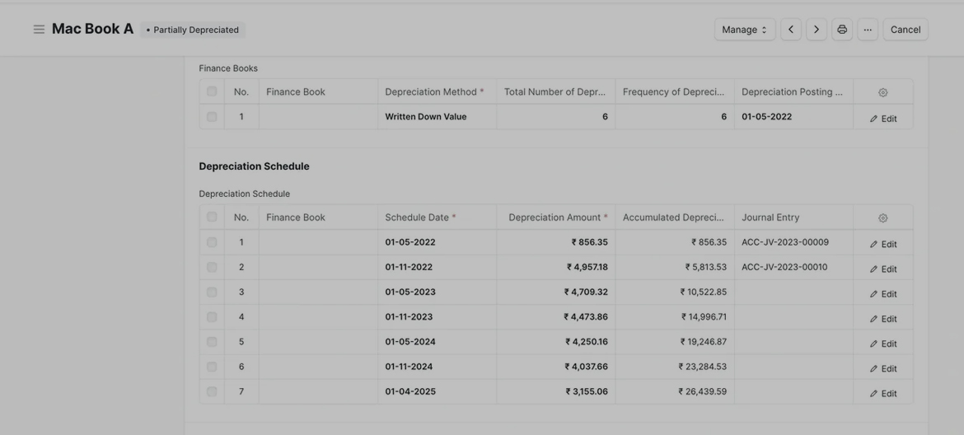The width and height of the screenshot is (964, 435).
Task: Go to next document arrow
Action: [x=816, y=30]
